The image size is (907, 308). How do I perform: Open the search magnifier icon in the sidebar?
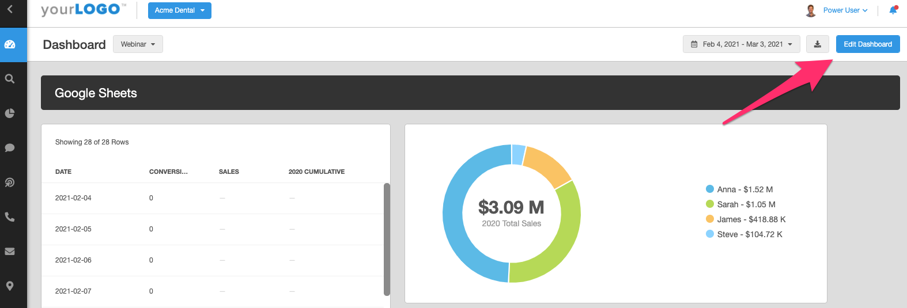[10, 79]
